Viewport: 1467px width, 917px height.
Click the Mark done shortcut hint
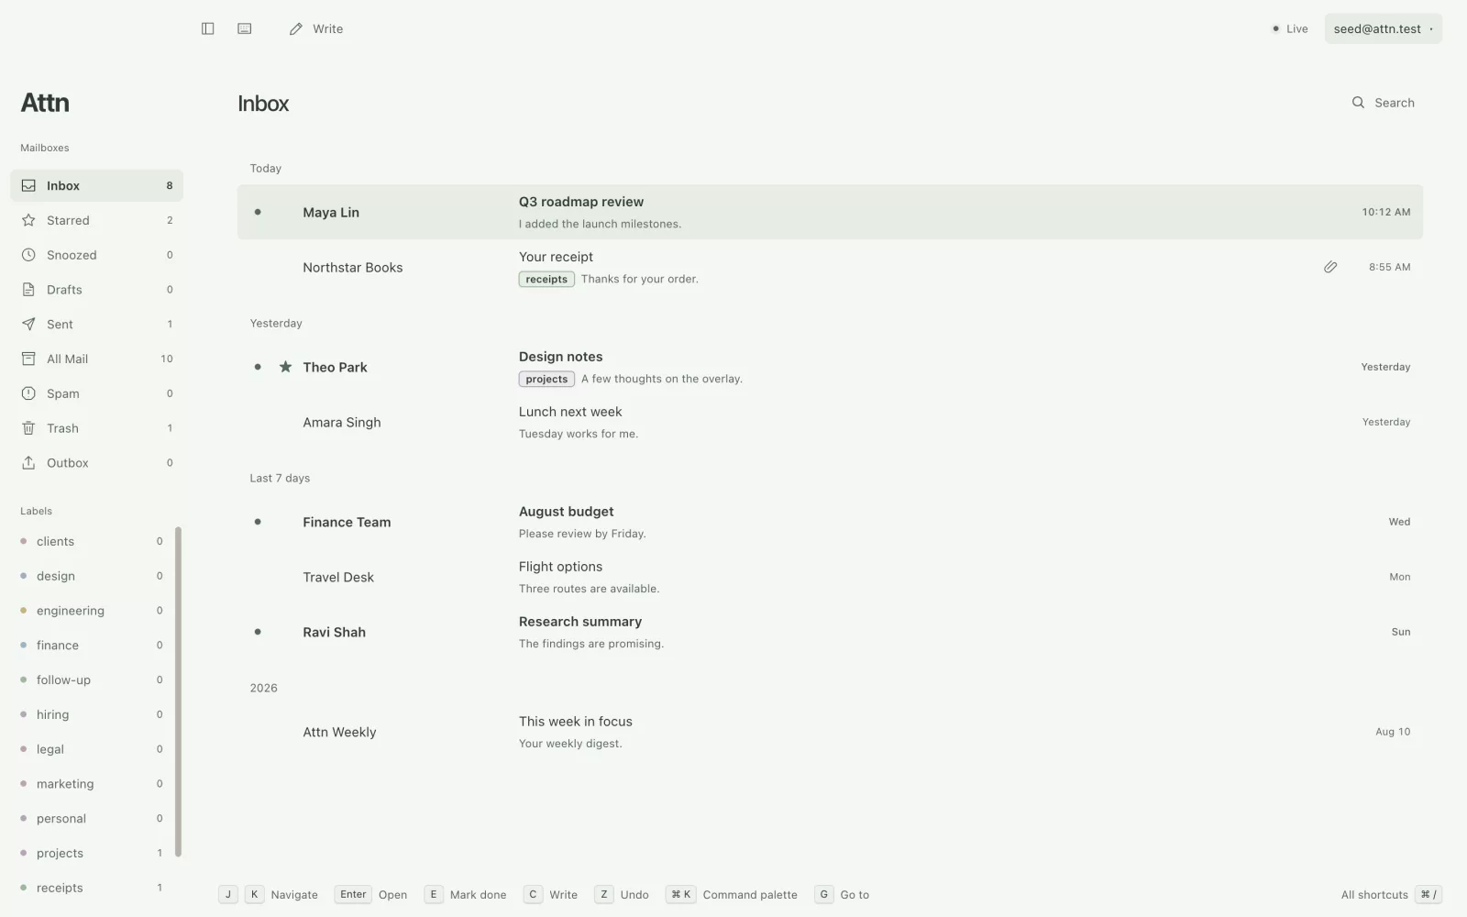465,895
